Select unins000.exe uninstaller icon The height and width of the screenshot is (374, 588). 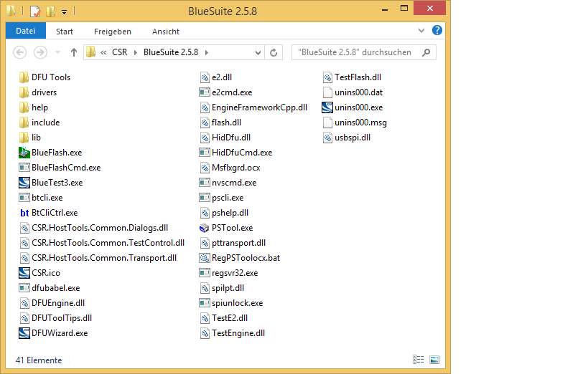(x=327, y=107)
